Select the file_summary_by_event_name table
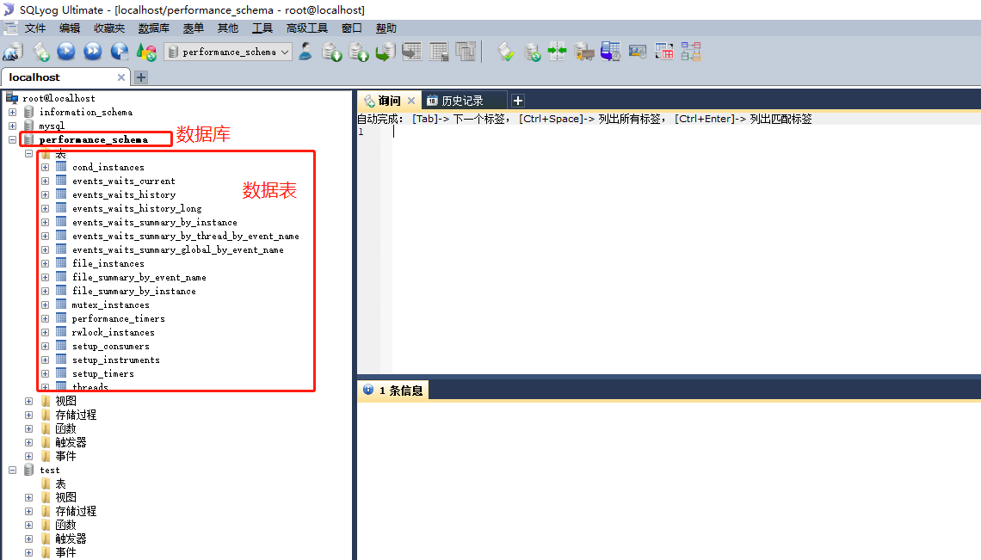Screen dimensions: 981x560 pyautogui.click(x=139, y=277)
